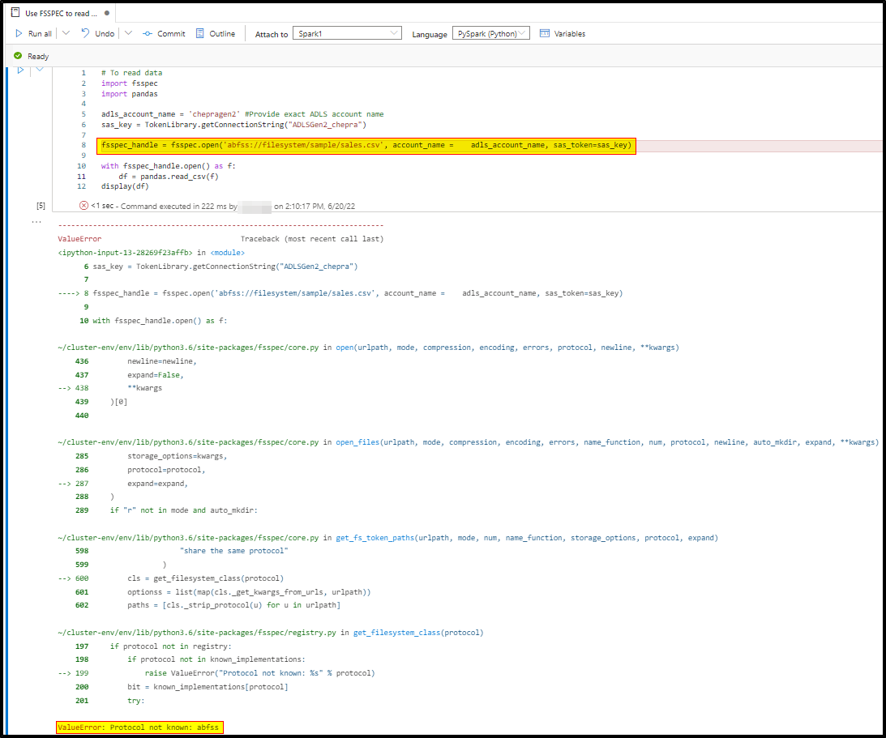Expand the cell run options chevron
Viewport: 886px width, 738px height.
[40, 70]
